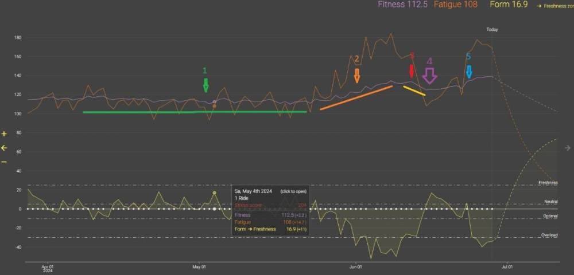Click the Jun 01 date axis label
The width and height of the screenshot is (574, 275).
click(x=356, y=266)
